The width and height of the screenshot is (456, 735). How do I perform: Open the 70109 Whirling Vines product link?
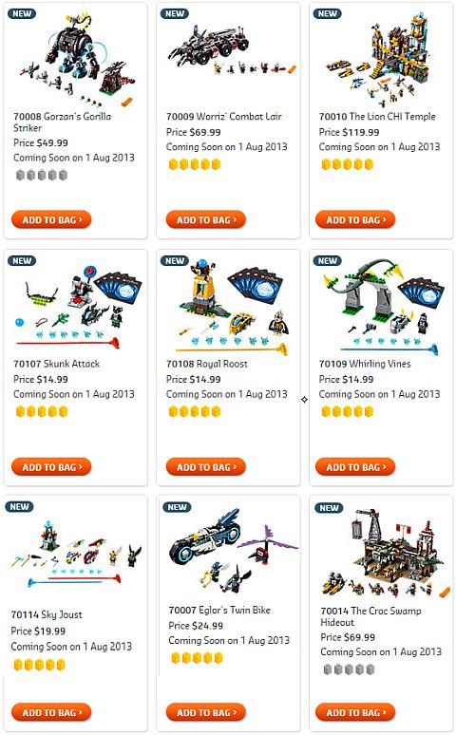(365, 364)
